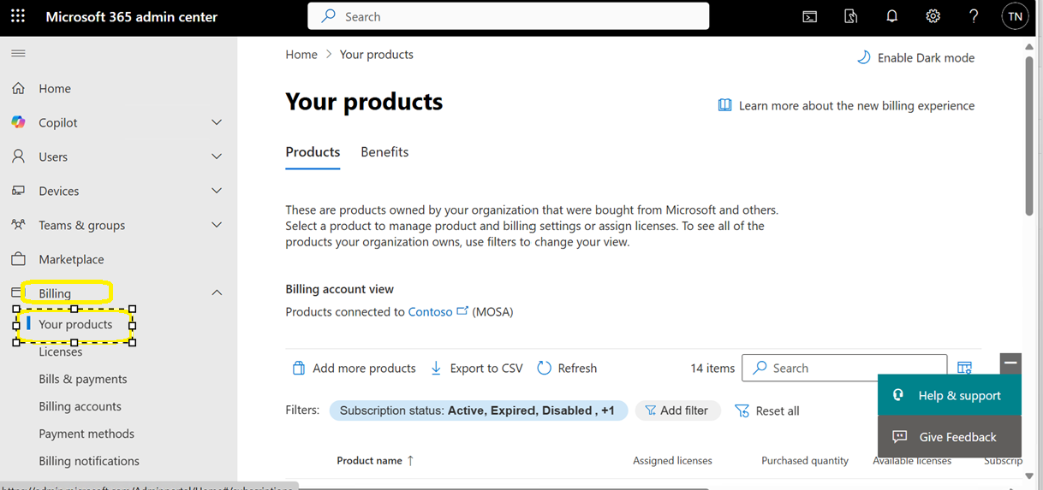Click the TN account avatar

tap(1015, 16)
